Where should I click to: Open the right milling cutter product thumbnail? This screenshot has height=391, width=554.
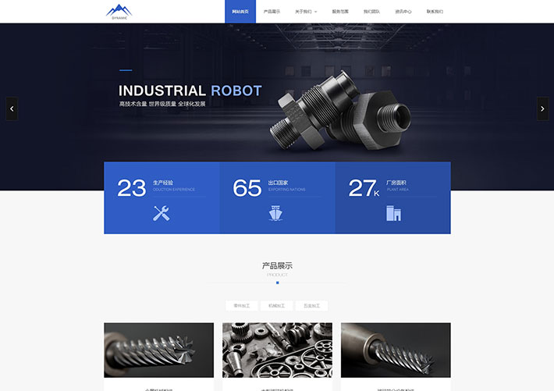tap(396, 350)
